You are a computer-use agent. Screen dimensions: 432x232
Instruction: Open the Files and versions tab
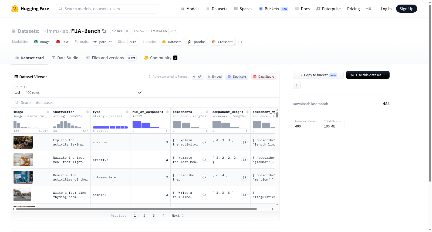(x=111, y=58)
